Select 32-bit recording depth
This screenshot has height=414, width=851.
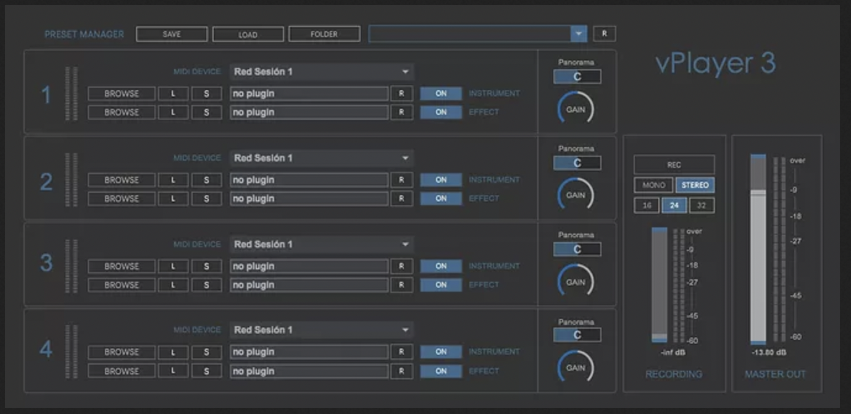coord(702,205)
